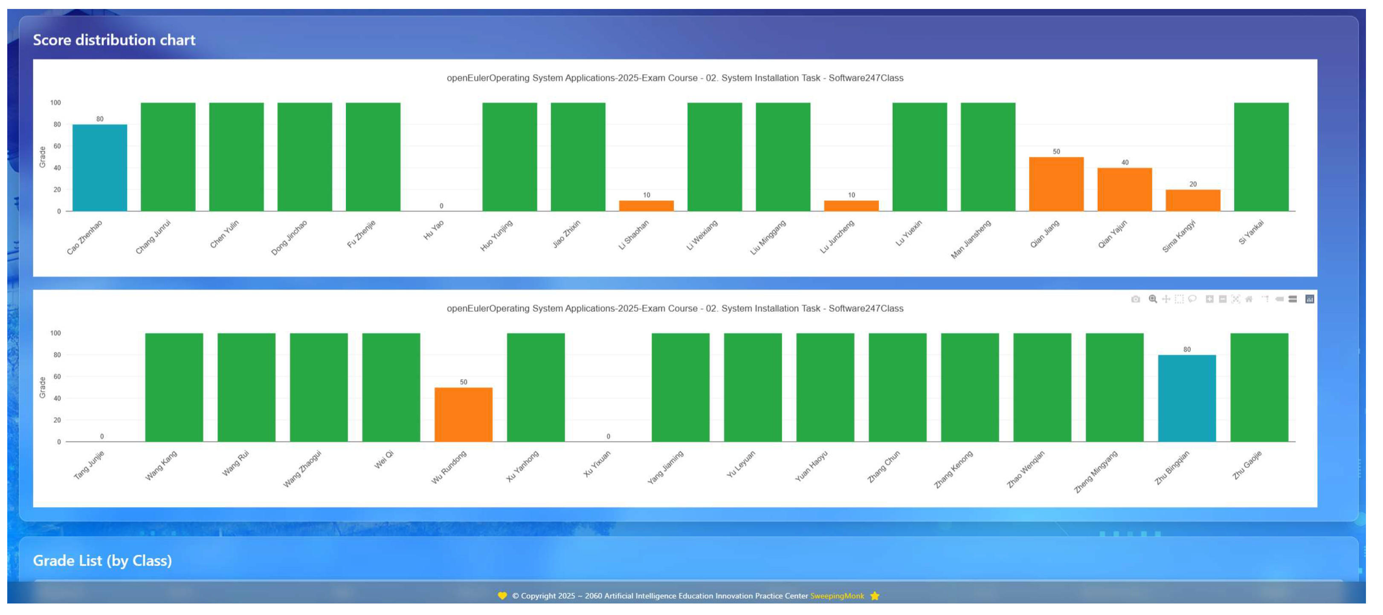Click the "Hu Yao" axis label
Image resolution: width=1383 pixels, height=615 pixels.
434,230
